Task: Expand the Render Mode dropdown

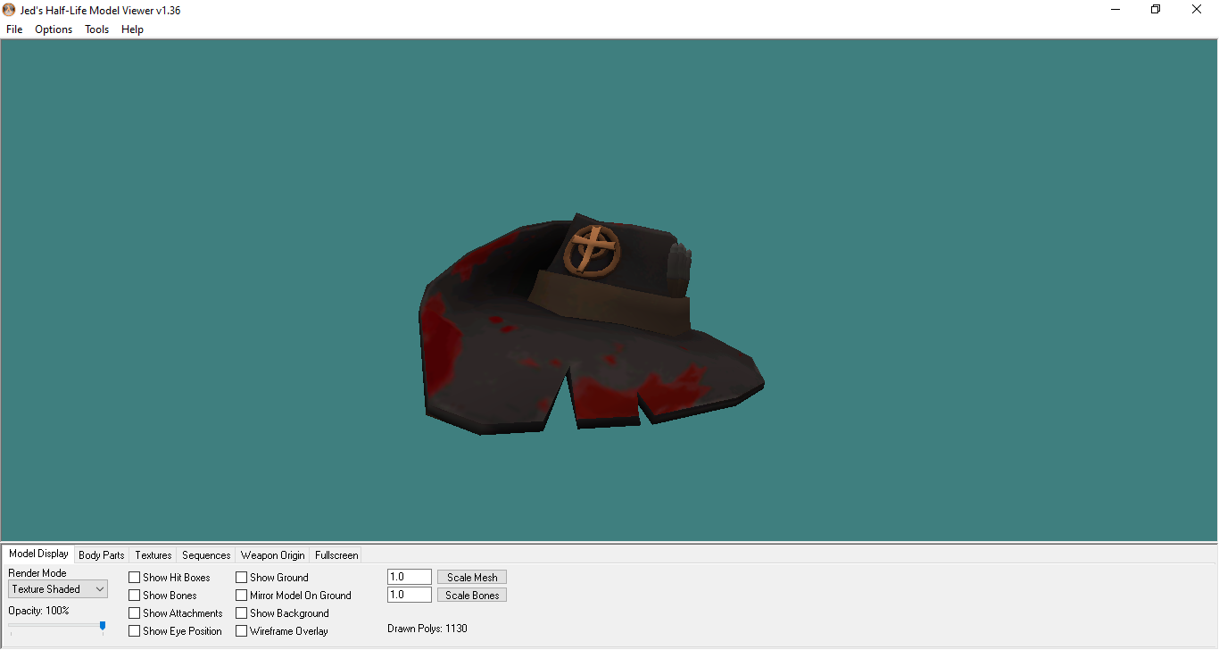Action: (58, 589)
